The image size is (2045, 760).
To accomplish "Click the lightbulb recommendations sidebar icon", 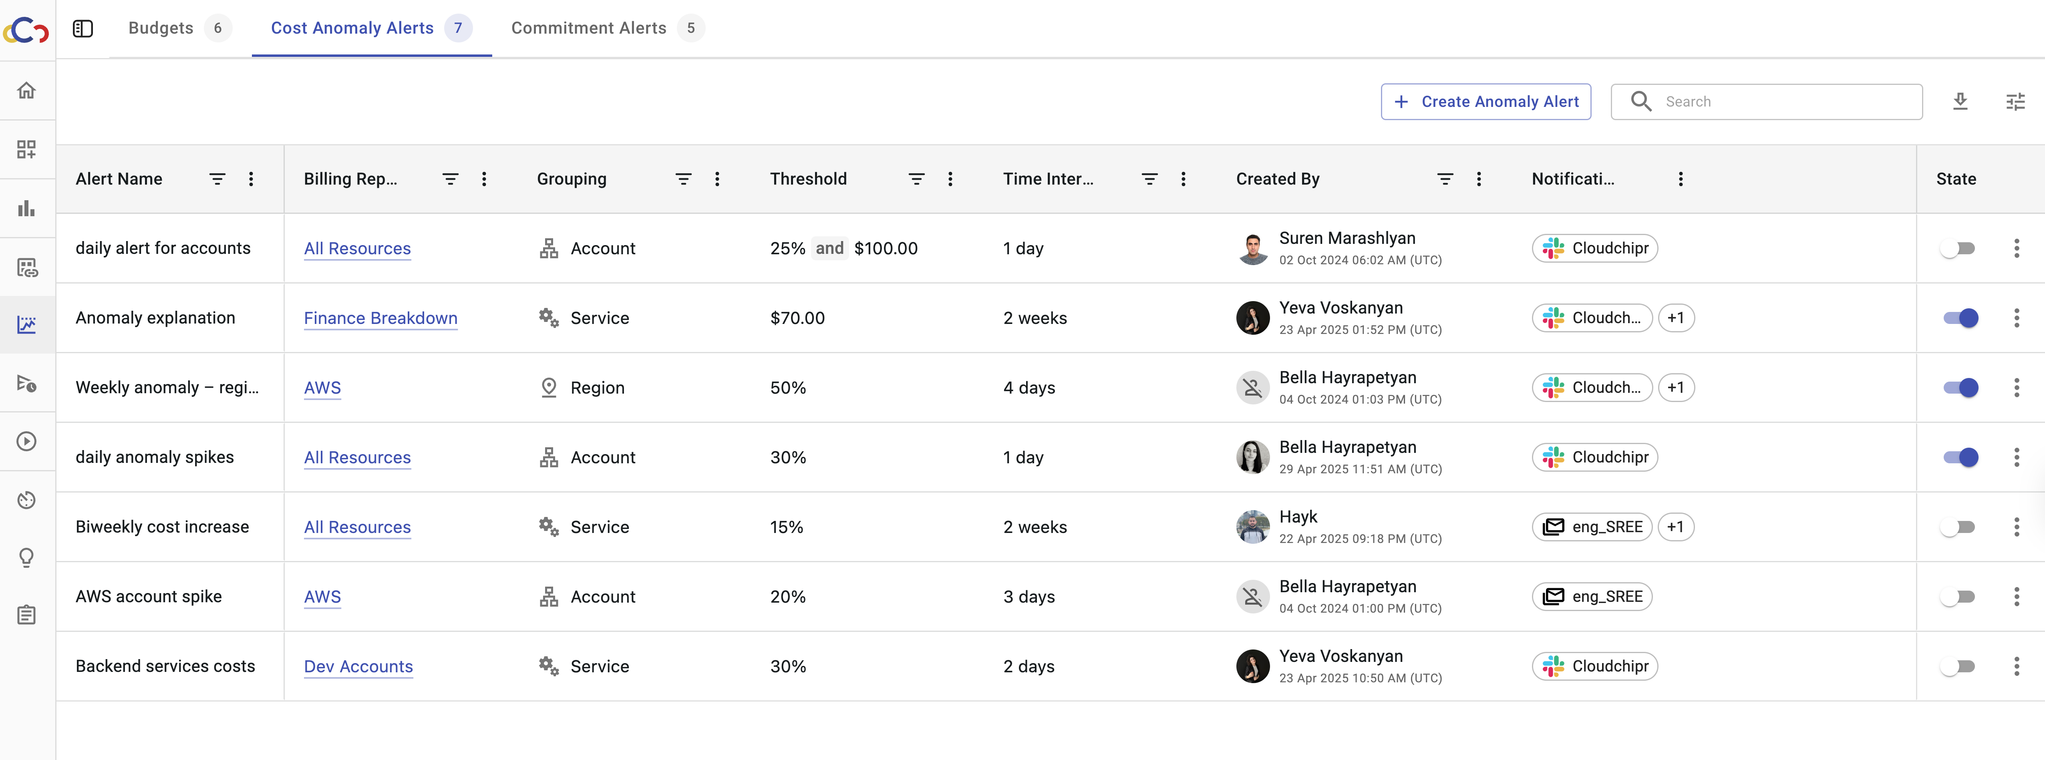I will click(26, 558).
